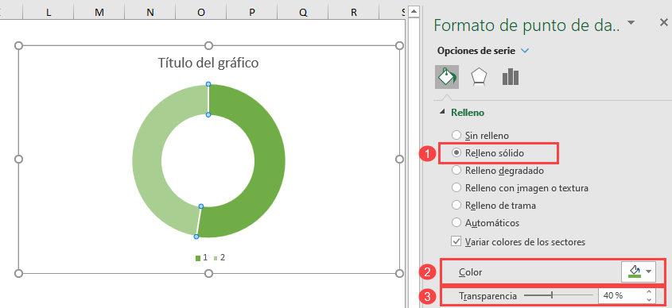Click the Opciones de serie label
672x308 pixels.
(476, 51)
